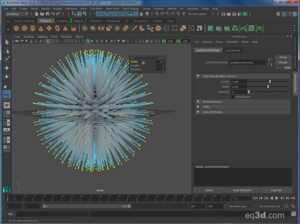Image resolution: width=300 pixels, height=224 pixels.
Task: Click the Show Manipulator tool icon
Action: tap(7, 94)
